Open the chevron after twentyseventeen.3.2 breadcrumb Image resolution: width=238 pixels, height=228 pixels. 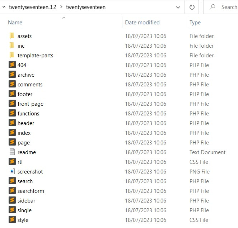[x=61, y=7]
